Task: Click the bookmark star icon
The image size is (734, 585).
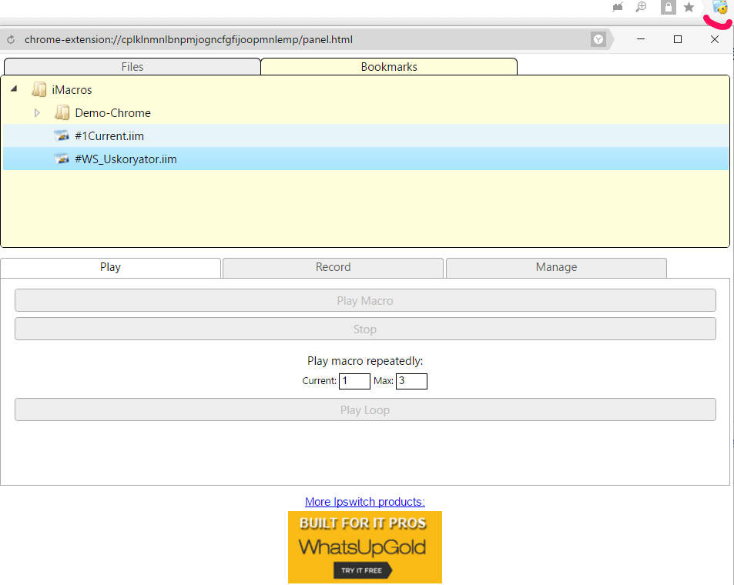Action: (x=689, y=7)
